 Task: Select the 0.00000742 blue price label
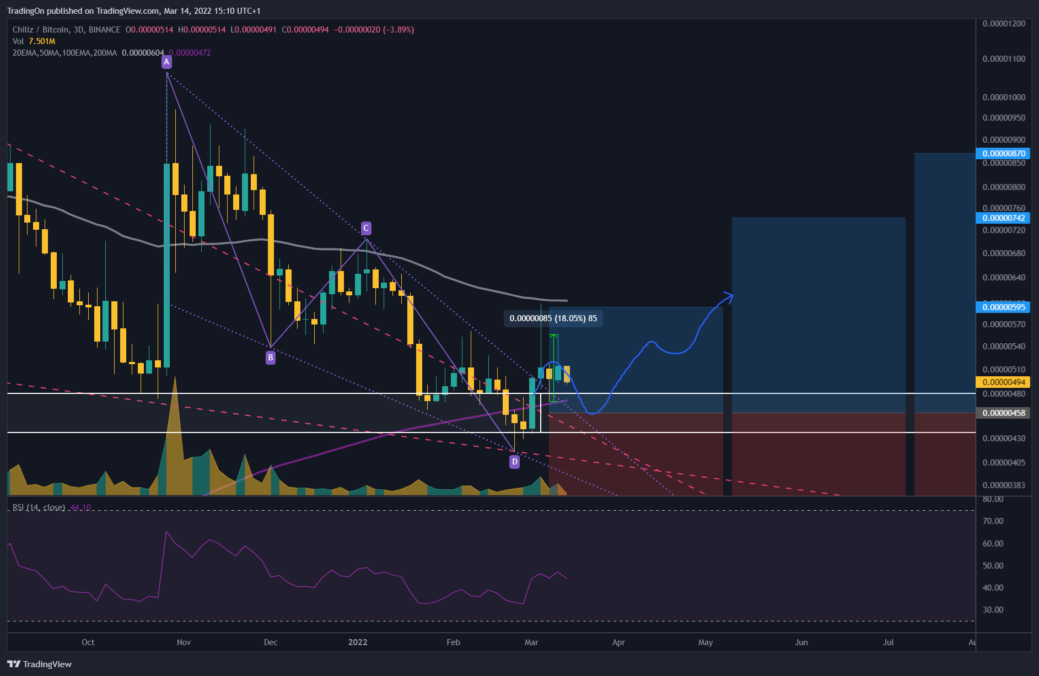click(x=1004, y=218)
